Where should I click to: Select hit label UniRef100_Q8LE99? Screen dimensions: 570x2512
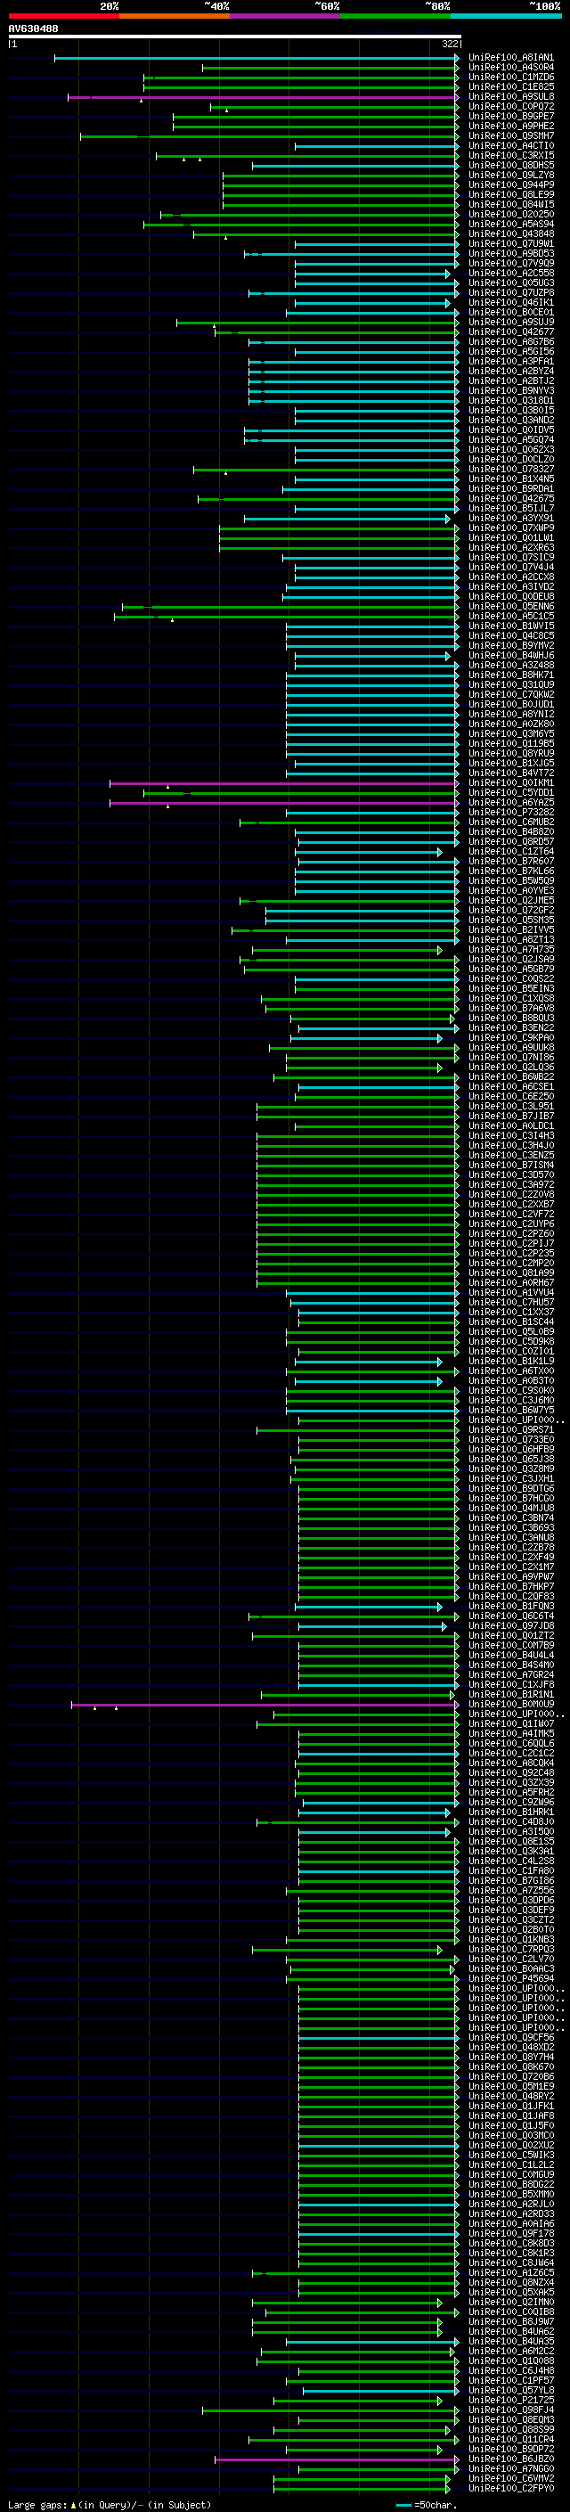[x=510, y=195]
